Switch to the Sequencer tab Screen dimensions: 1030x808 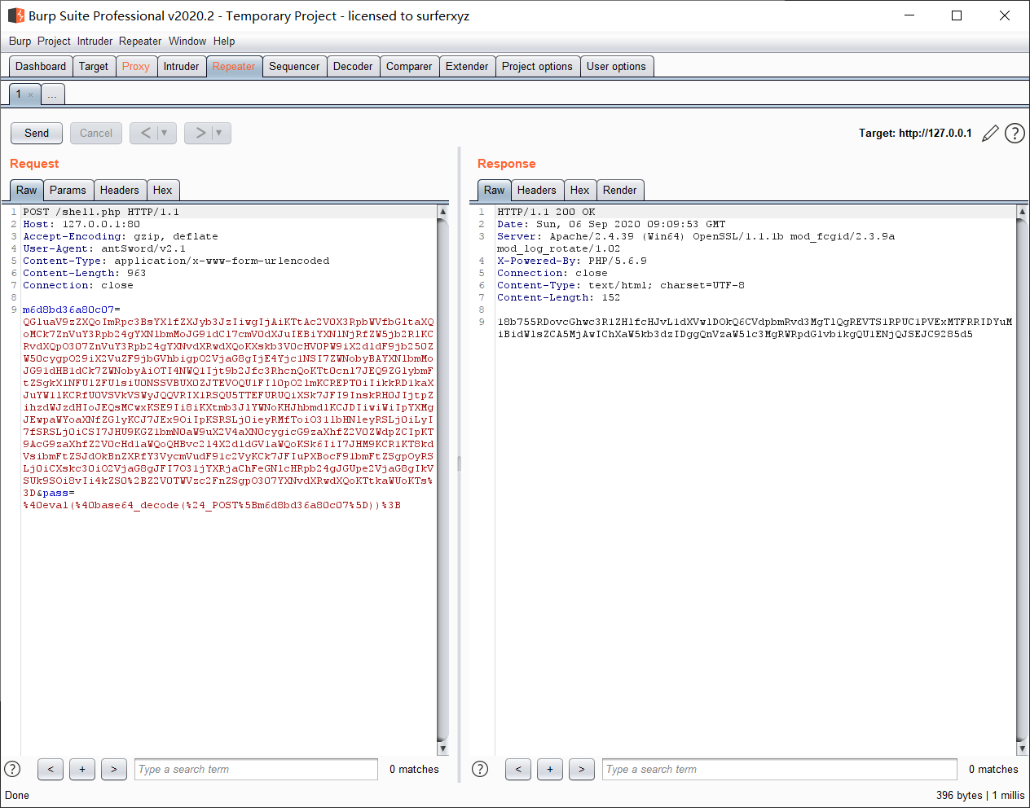(294, 67)
